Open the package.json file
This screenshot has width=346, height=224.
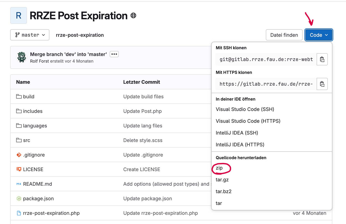click(x=38, y=199)
